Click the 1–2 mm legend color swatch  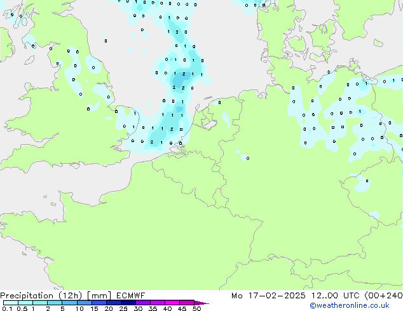40,303
